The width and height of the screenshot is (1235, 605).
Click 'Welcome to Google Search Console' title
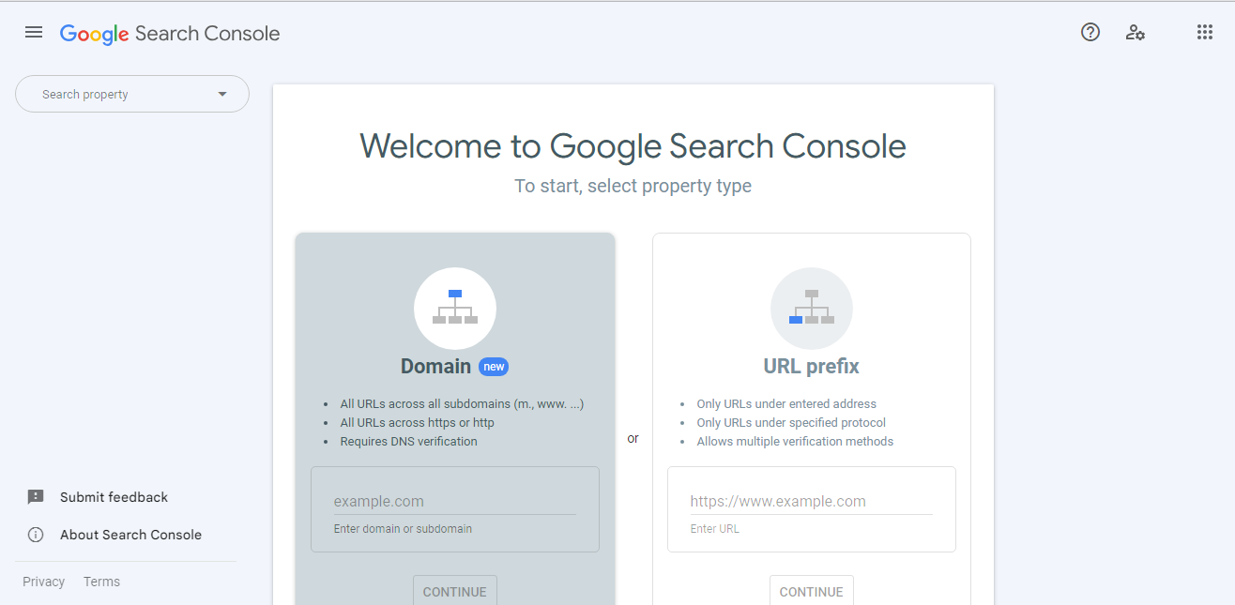coord(633,146)
